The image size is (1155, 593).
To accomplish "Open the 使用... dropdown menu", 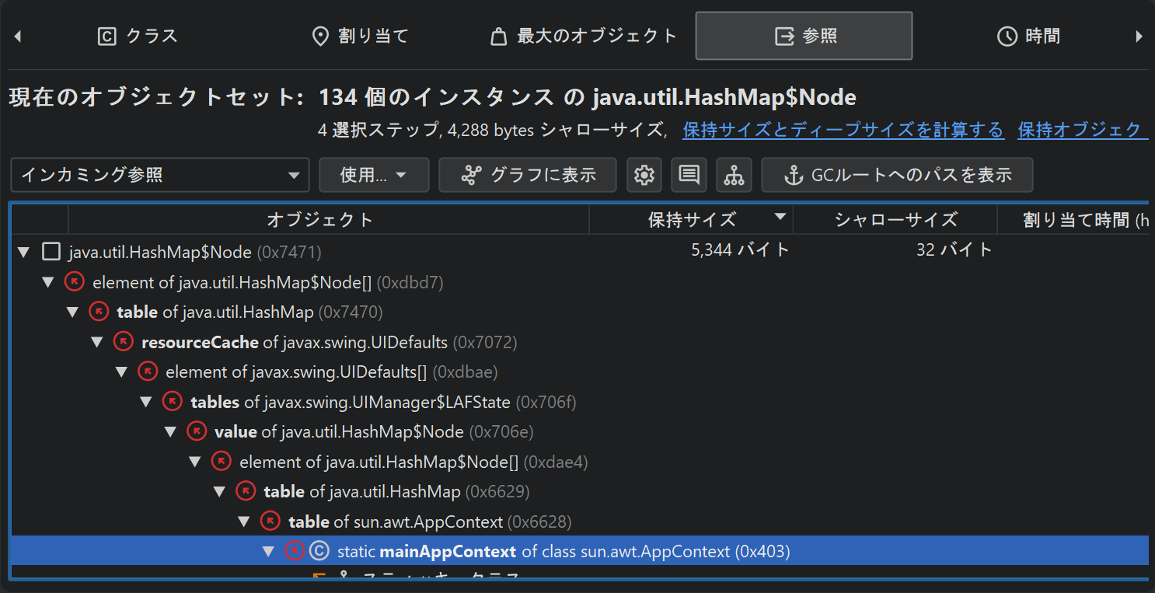I will (374, 175).
